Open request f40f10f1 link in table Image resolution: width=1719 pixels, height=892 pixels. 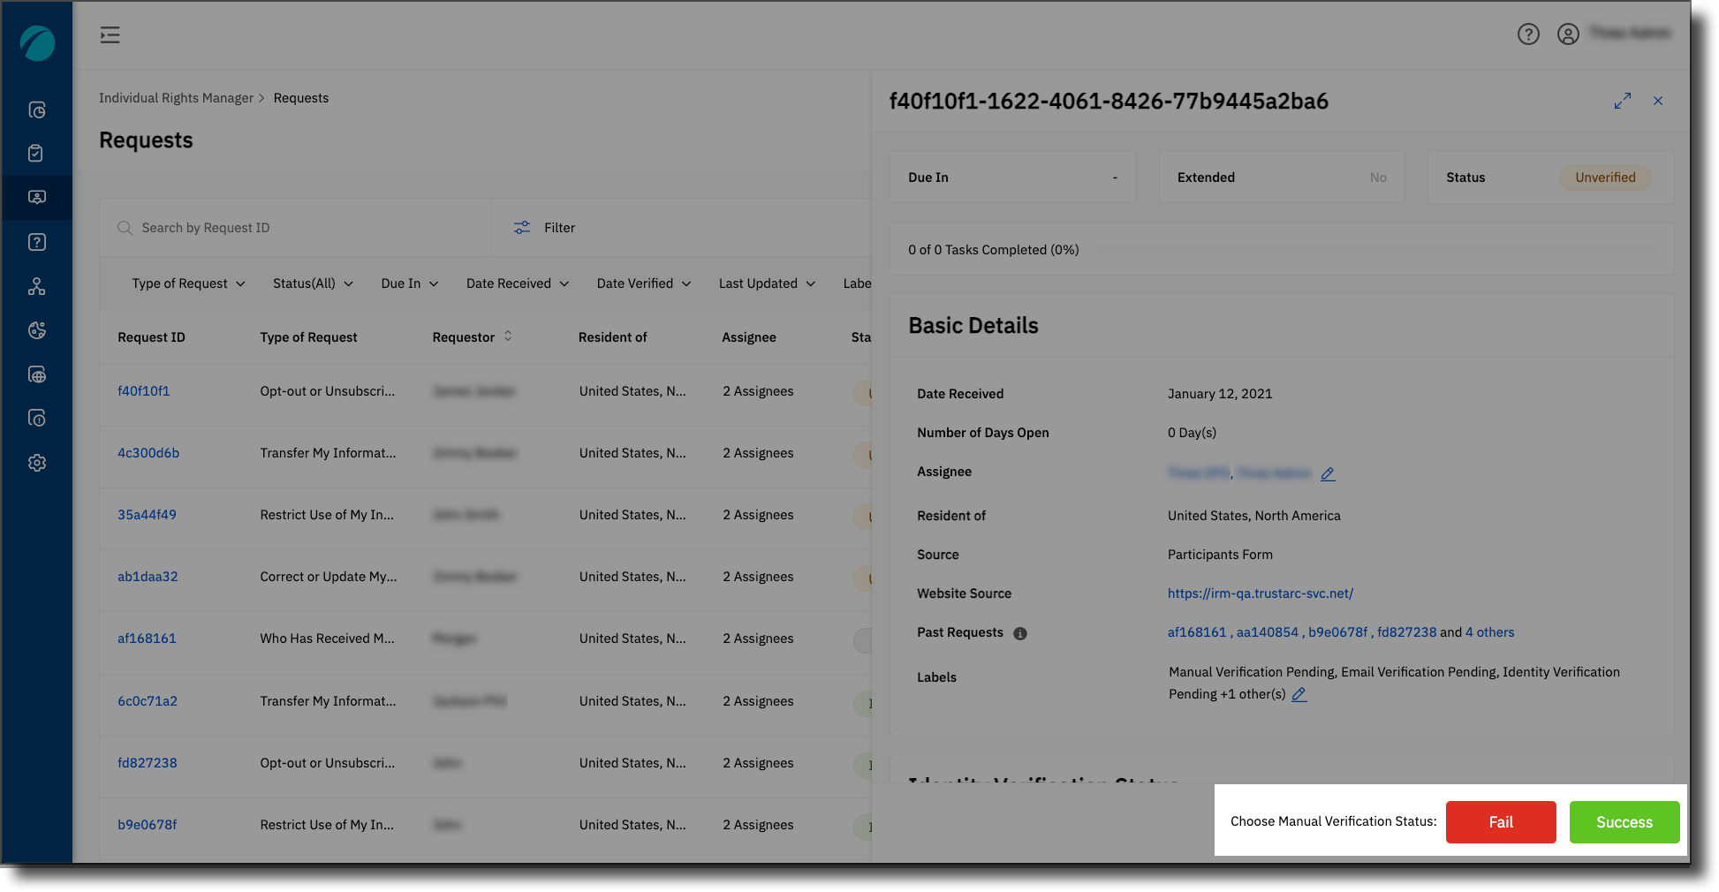pyautogui.click(x=144, y=390)
